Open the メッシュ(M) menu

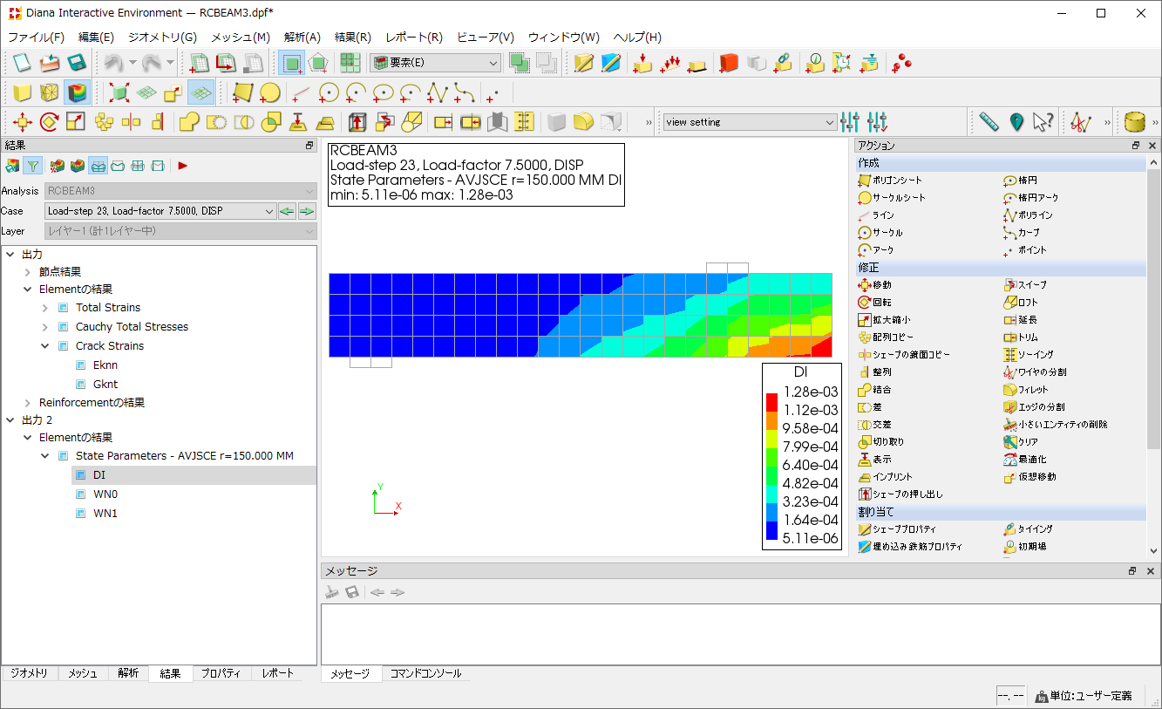[240, 37]
